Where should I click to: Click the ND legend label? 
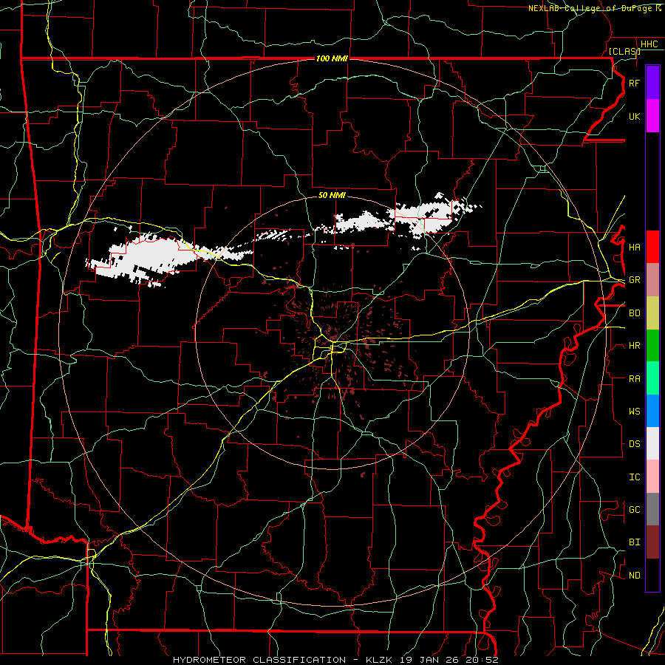pyautogui.click(x=634, y=576)
